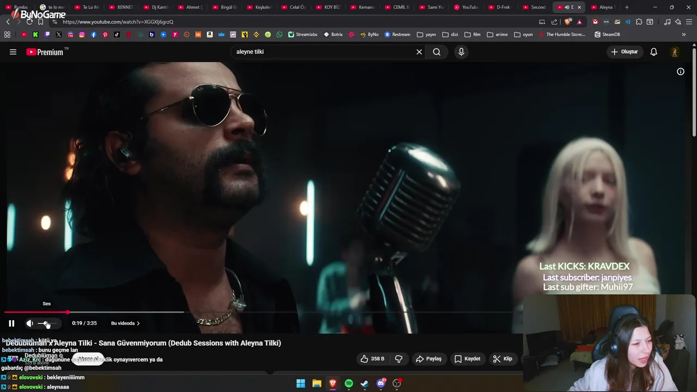Open the YouTube hamburger guide menu

[13, 52]
